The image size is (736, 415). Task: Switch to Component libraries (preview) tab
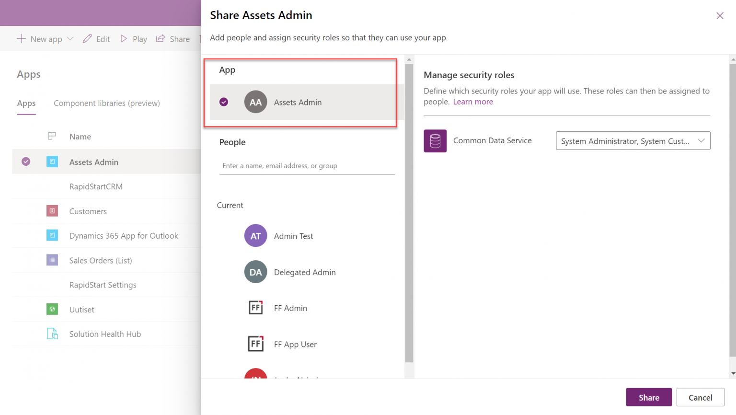tap(107, 103)
